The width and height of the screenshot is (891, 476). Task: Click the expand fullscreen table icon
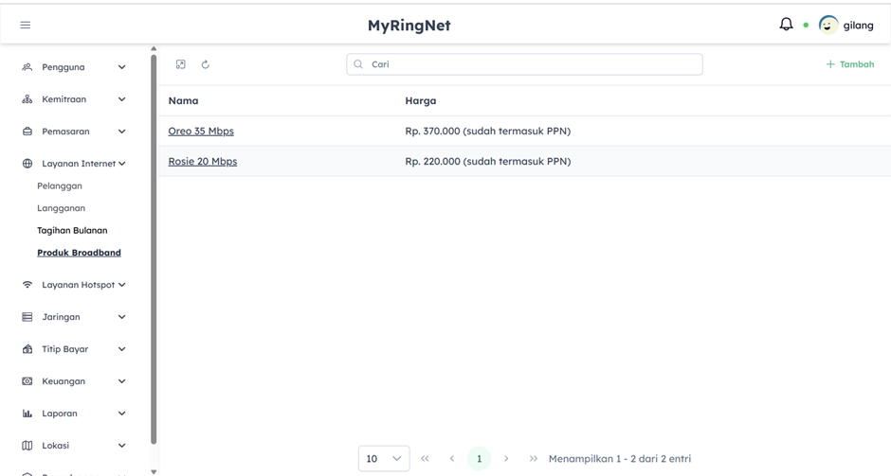tap(180, 64)
